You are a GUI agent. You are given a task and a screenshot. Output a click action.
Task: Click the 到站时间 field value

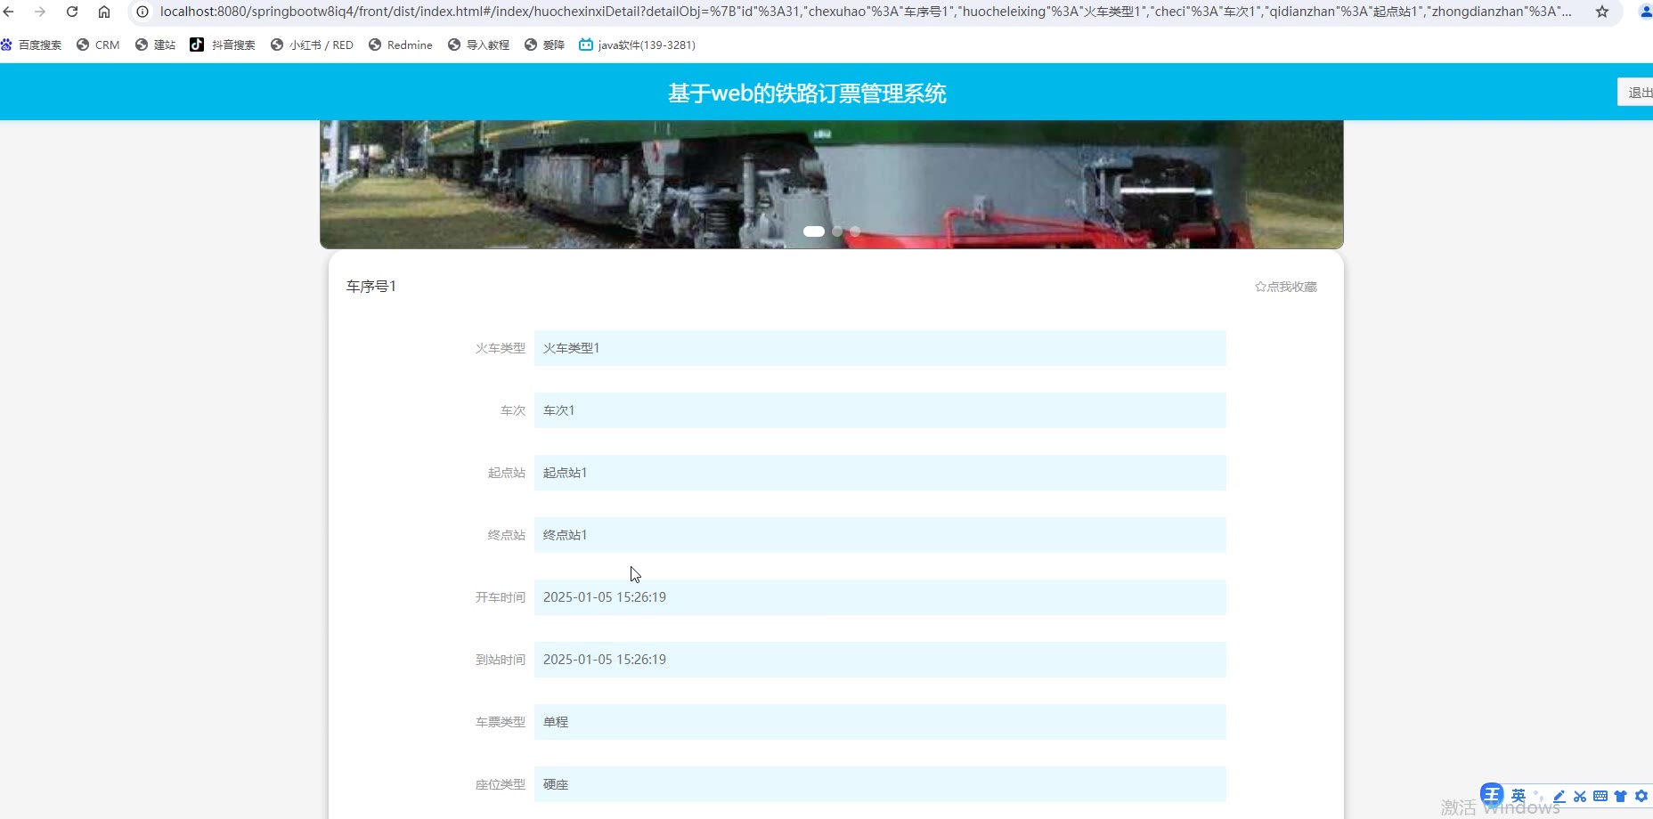(x=880, y=660)
